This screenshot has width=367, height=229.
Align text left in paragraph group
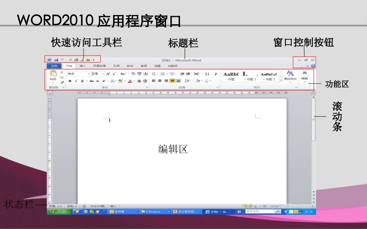(154, 81)
